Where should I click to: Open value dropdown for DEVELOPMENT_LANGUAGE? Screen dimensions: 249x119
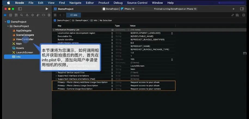tap(172, 33)
